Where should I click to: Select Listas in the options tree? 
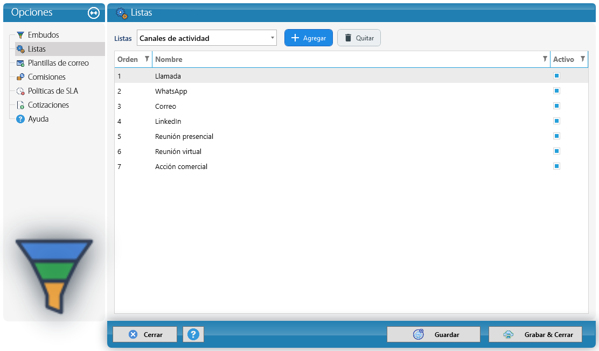click(x=37, y=49)
